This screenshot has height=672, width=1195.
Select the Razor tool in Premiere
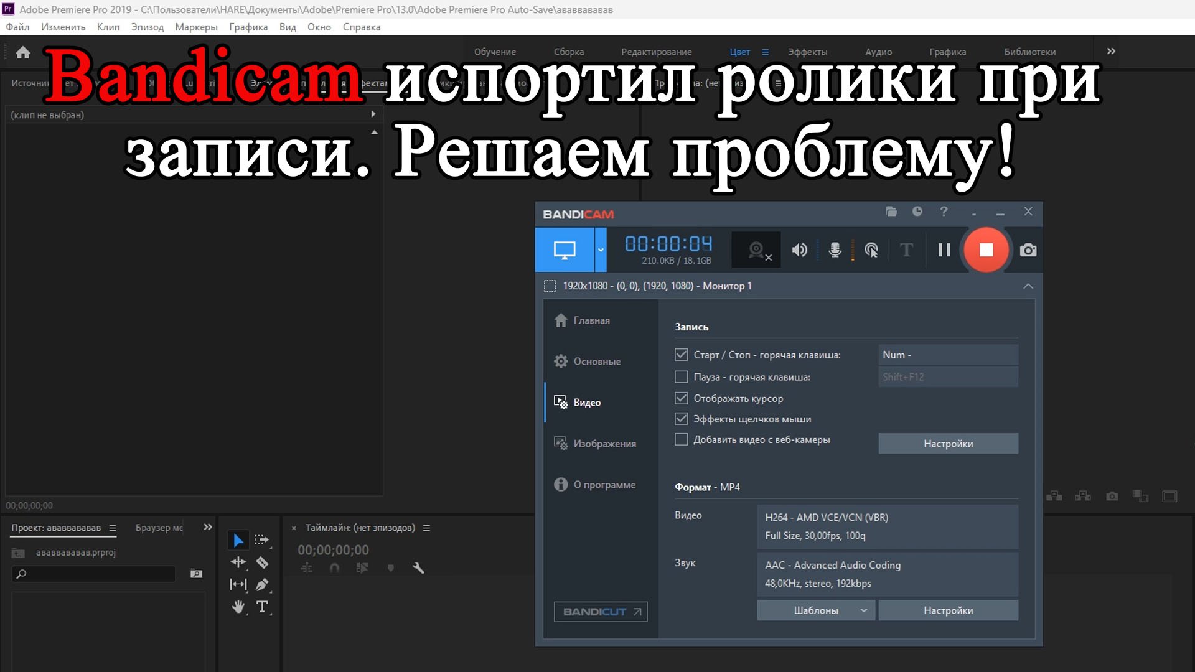[262, 562]
